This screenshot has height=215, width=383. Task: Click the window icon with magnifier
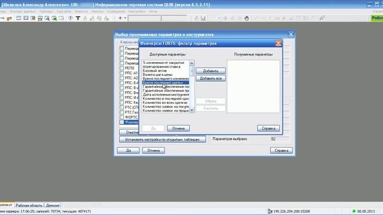(x=47, y=19)
